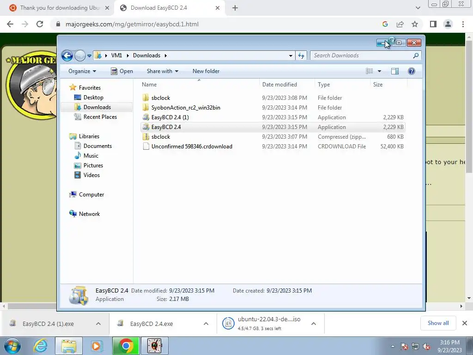473x355 pixels.
Task: Open the Chrome profile icon
Action: coord(448,24)
